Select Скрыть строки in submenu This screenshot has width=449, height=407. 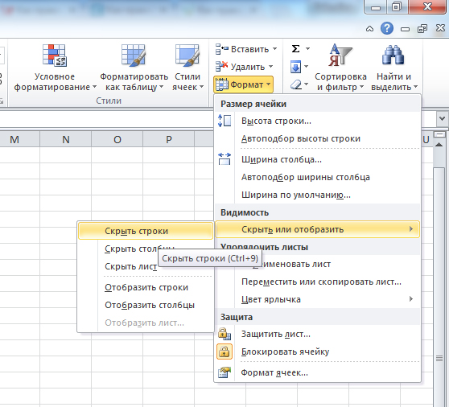(146, 231)
